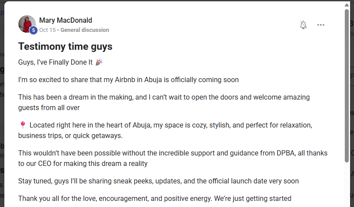Image resolution: width=354 pixels, height=207 pixels.
Task: Open Mary MacDonald's profile via her name
Action: tap(66, 20)
